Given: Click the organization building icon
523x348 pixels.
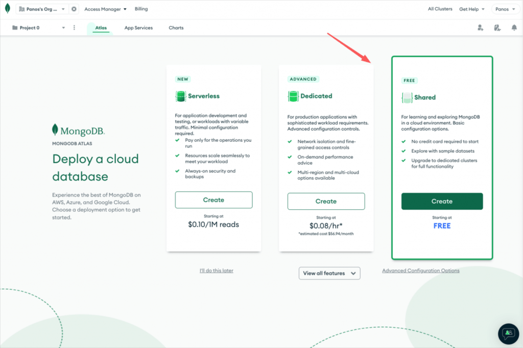Looking at the screenshot, I should tap(21, 9).
